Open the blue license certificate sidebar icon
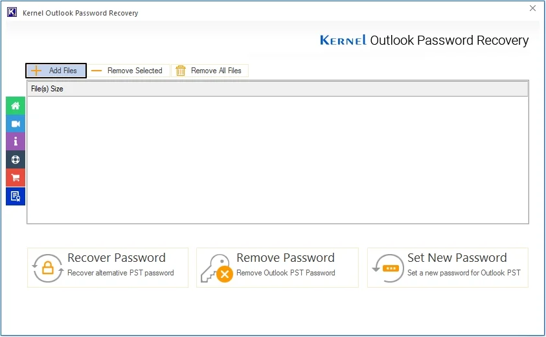Screen dimensions: 546x337 click(16, 196)
